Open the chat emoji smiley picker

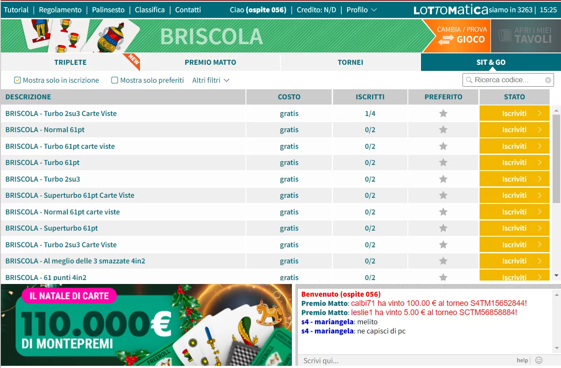539,360
